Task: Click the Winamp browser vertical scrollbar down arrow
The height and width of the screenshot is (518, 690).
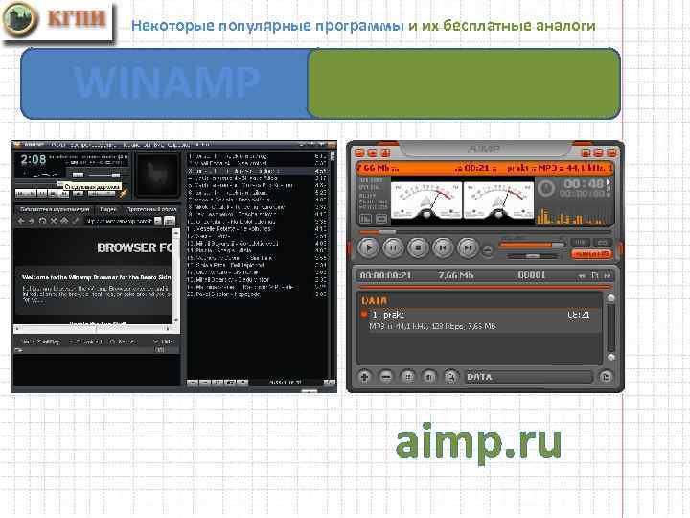Action: pyautogui.click(x=176, y=320)
